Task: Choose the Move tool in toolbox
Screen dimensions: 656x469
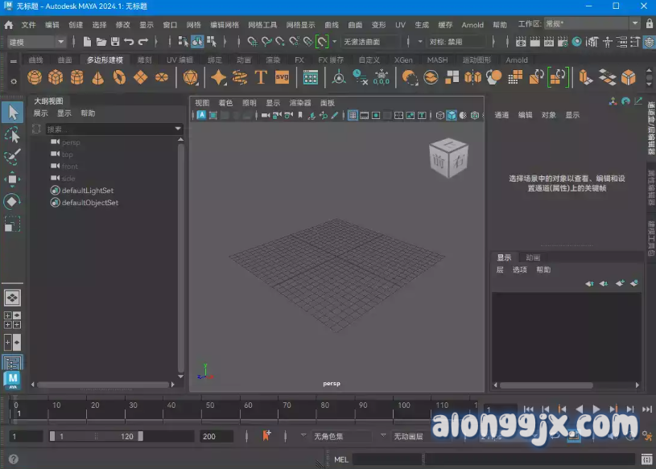Action: point(12,179)
